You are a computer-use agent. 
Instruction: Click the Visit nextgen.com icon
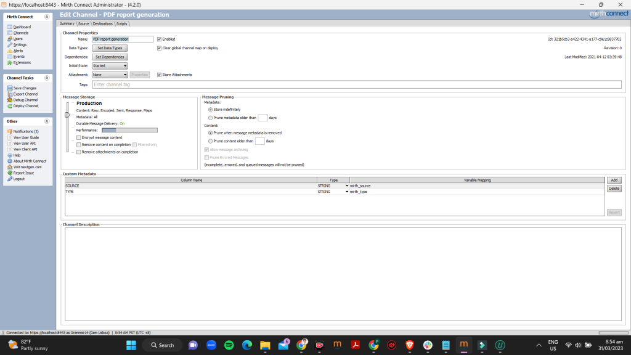(10, 167)
